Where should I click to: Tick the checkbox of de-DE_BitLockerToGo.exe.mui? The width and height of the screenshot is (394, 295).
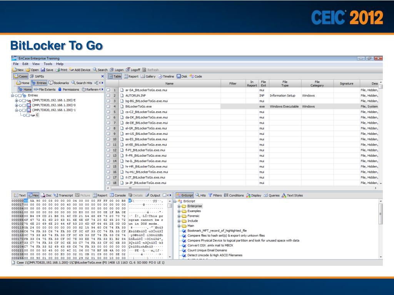(x=108, y=123)
